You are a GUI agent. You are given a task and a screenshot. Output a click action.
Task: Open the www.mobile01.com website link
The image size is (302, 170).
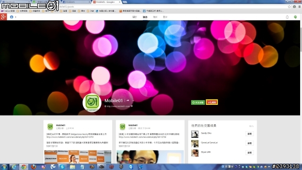(118, 106)
